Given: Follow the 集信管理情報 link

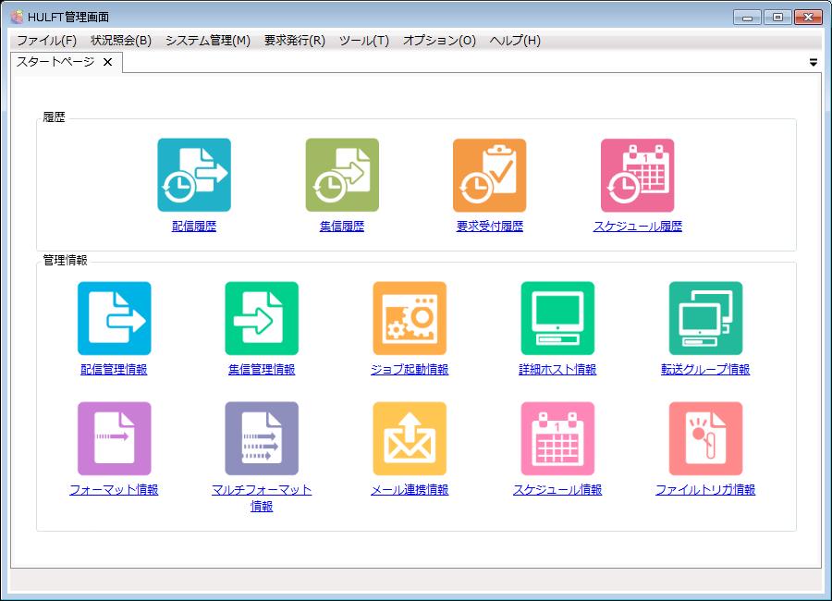Looking at the screenshot, I should tap(262, 370).
